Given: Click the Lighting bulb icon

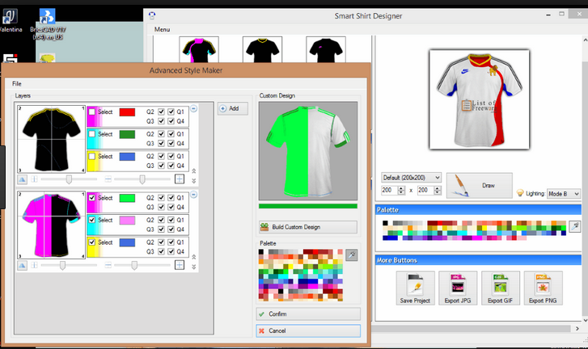Looking at the screenshot, I should 520,193.
